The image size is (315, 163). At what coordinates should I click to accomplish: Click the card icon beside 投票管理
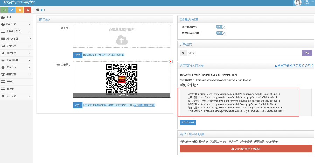[x=3, y=46]
